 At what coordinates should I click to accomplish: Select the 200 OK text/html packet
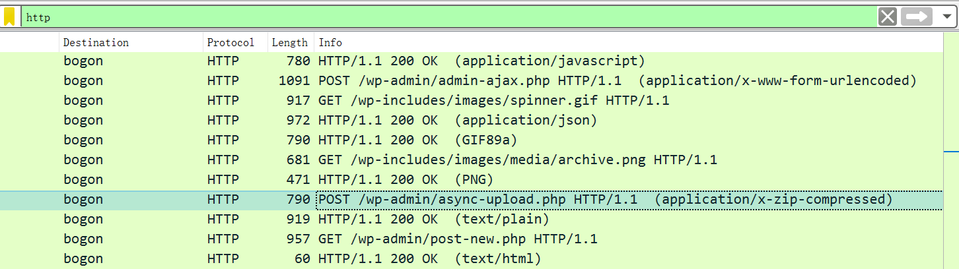pyautogui.click(x=429, y=258)
